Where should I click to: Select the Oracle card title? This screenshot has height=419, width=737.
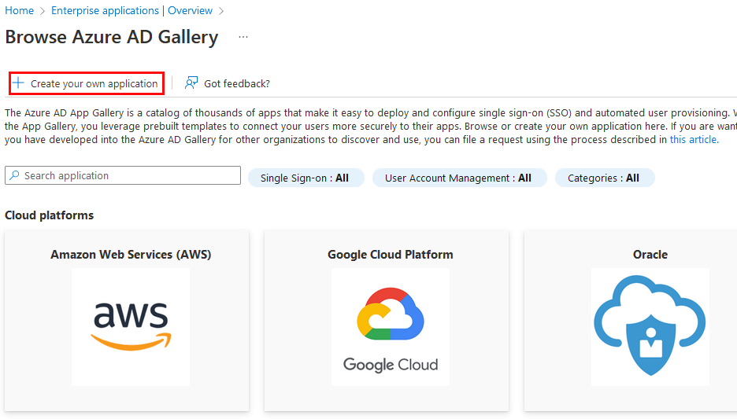click(x=650, y=255)
